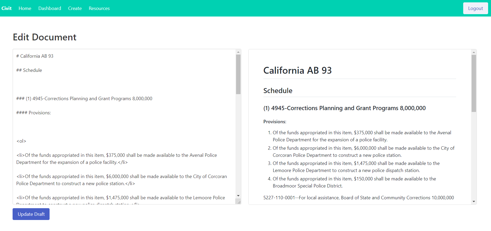
Task: Click the '# California AB 93' line in editor
Action: pos(35,56)
